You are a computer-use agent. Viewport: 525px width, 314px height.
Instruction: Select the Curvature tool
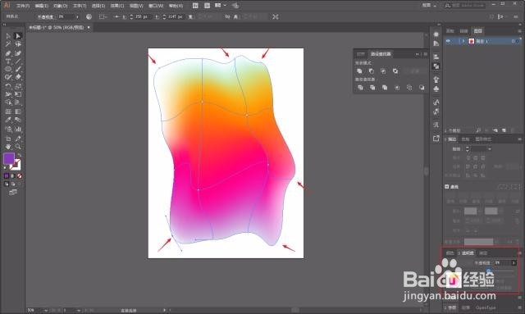pos(18,53)
